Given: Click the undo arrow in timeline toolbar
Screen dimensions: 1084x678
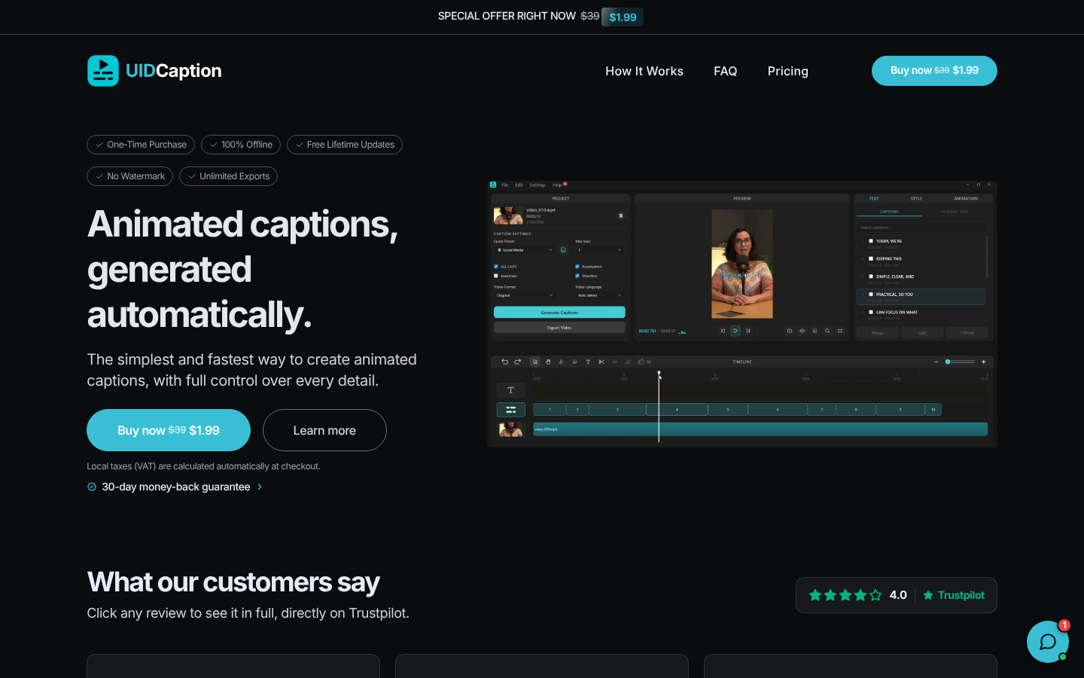Looking at the screenshot, I should pyautogui.click(x=504, y=362).
